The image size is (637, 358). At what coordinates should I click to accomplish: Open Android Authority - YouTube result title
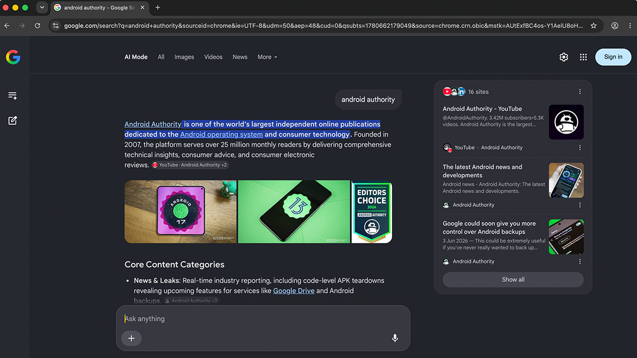coord(482,109)
